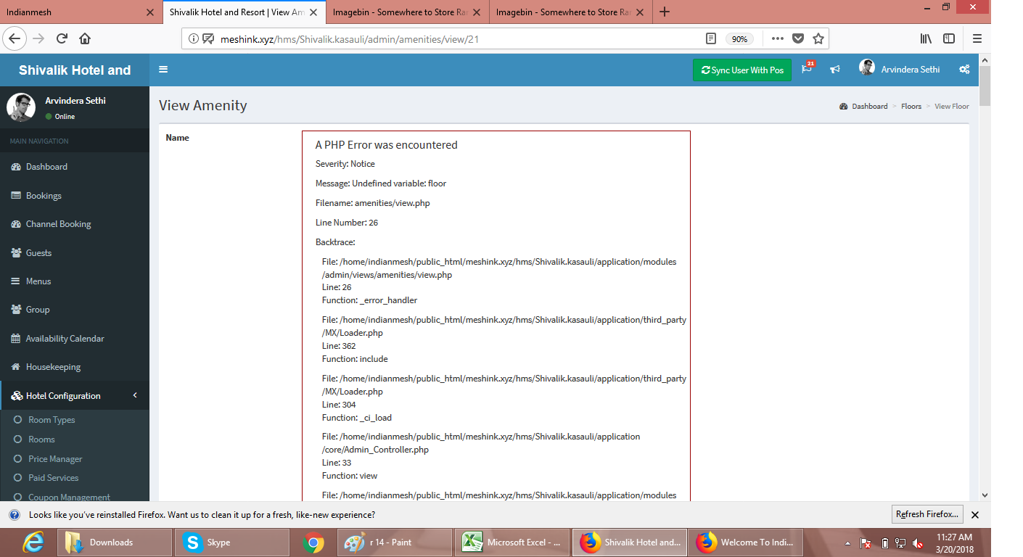Switch to the first Imagebin browser tab
This screenshot has width=1023, height=557.
coord(408,12)
